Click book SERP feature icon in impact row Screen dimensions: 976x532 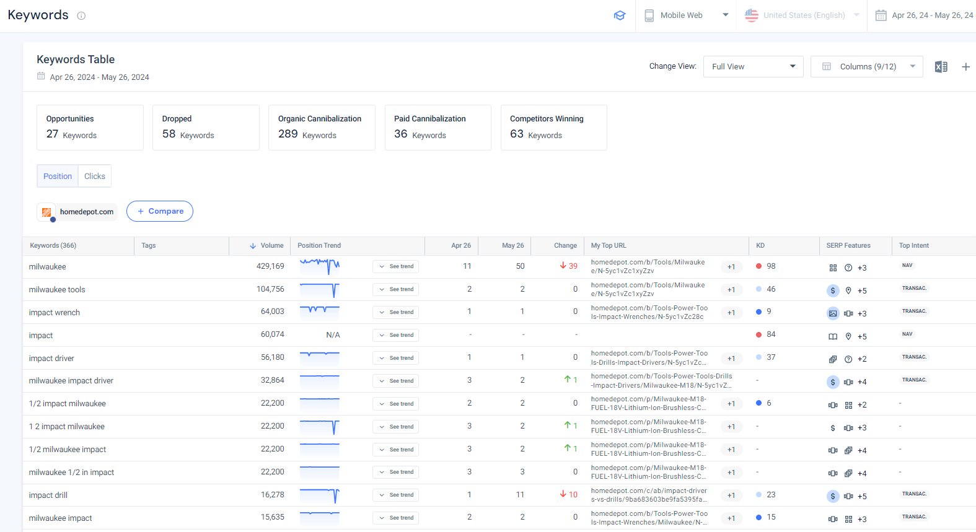point(833,336)
